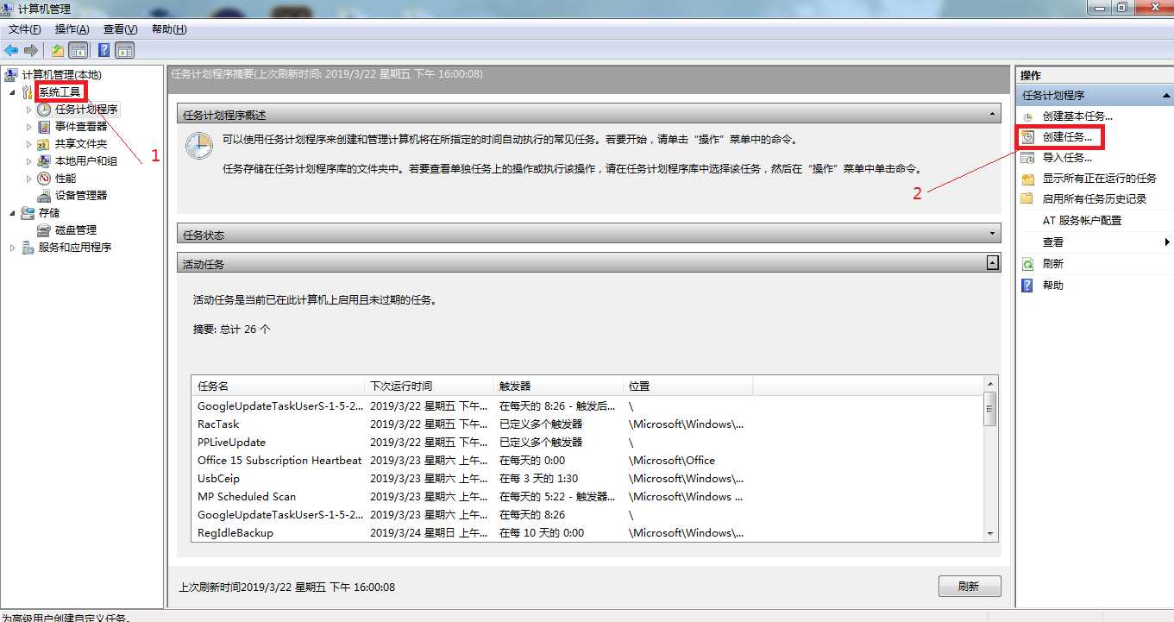Viewport: 1174px width, 622px height.
Task: Sort by the 下次运行时间 column header
Action: point(430,386)
